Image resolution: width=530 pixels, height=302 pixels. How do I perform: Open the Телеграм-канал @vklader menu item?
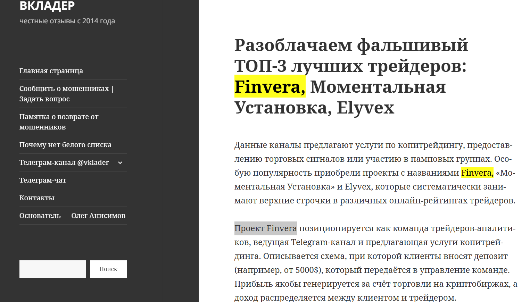tap(64, 162)
